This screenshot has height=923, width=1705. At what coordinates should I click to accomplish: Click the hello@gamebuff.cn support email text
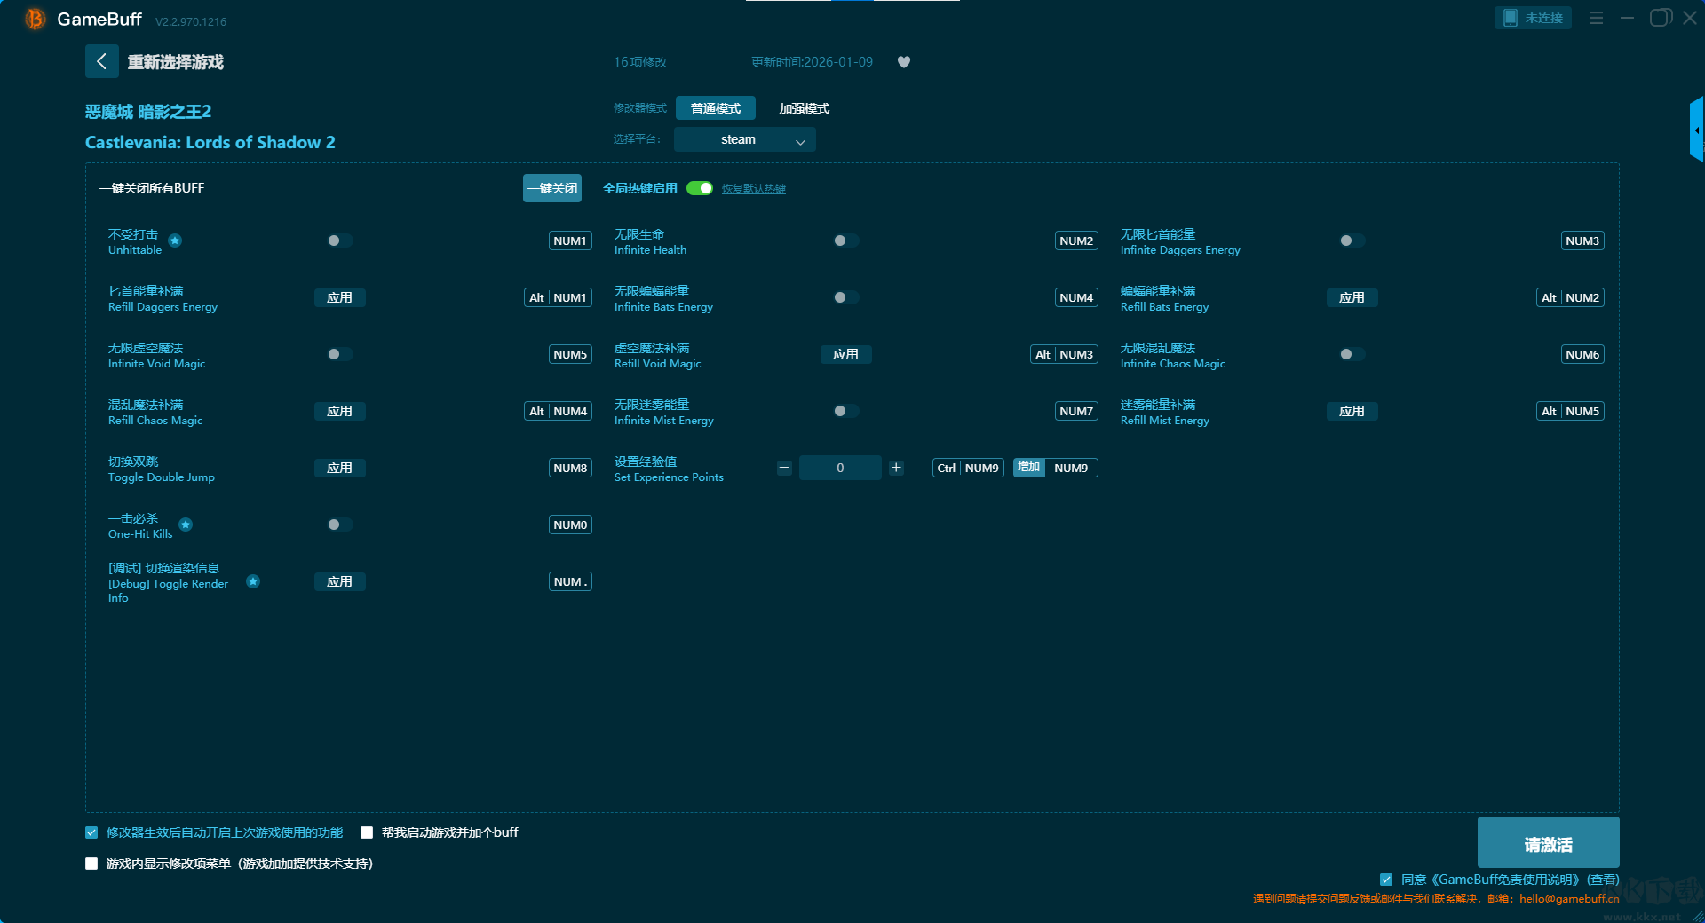[x=1569, y=898]
